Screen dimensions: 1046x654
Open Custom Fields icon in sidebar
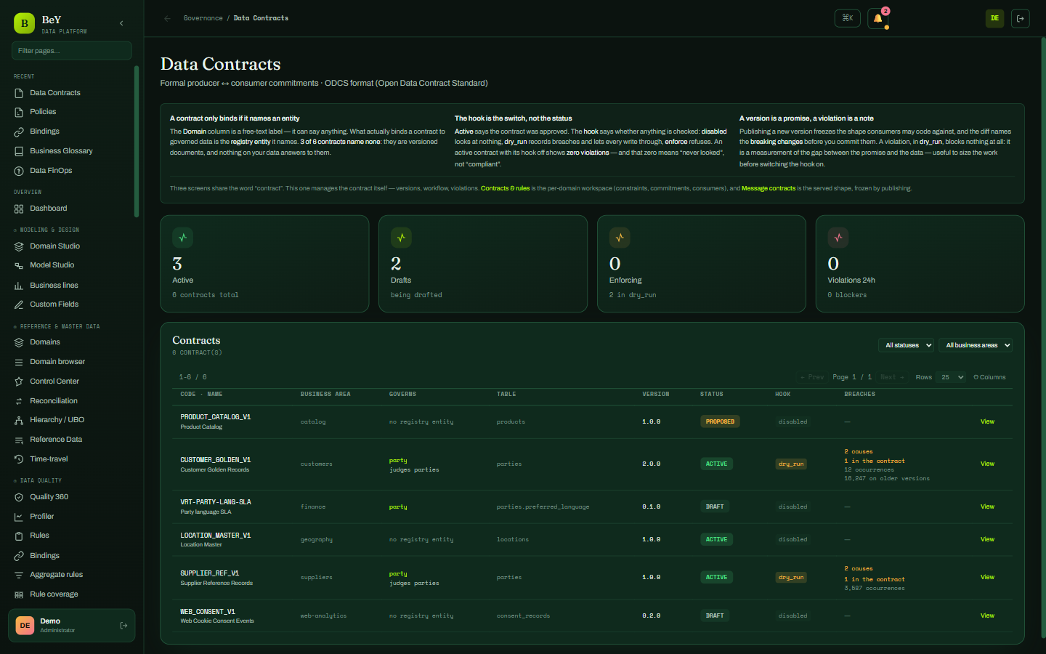click(19, 304)
